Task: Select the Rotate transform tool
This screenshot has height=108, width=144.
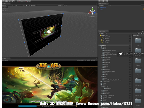Action: pyautogui.click(x=10, y=1)
